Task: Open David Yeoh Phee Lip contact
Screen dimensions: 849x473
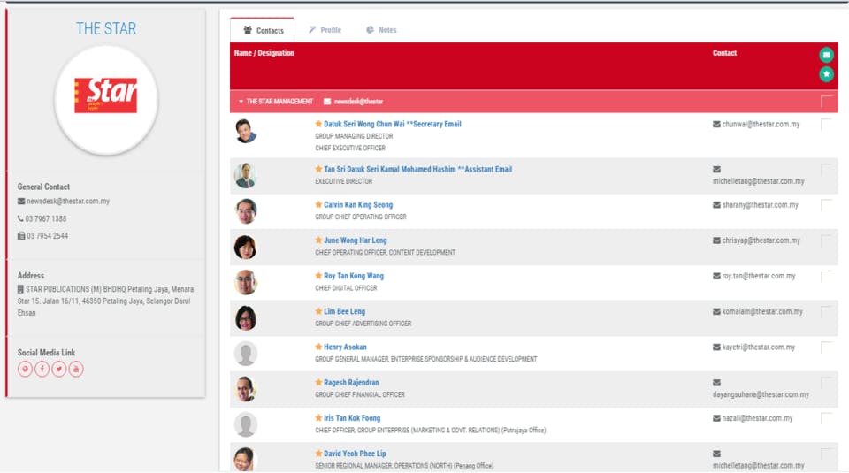Action: 355,454
